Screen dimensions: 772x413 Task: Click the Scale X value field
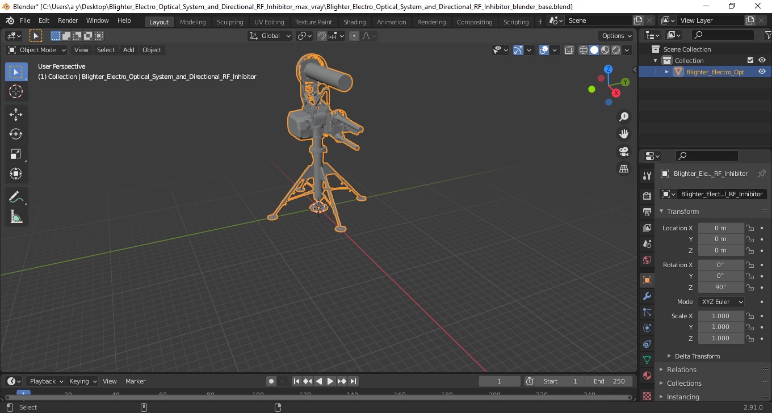721,316
